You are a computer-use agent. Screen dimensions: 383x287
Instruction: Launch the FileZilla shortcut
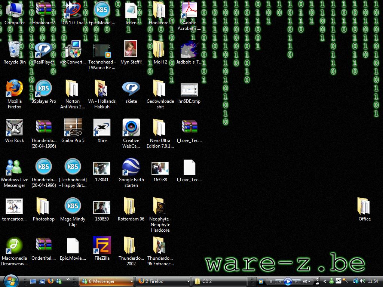(102, 249)
